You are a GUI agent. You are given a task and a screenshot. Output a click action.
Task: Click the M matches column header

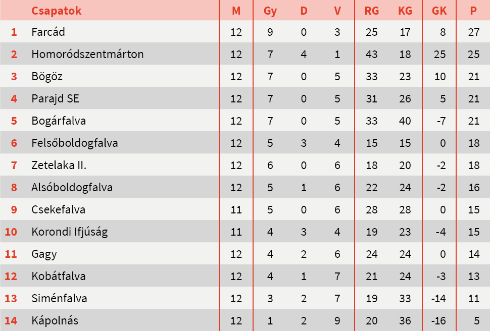click(236, 11)
